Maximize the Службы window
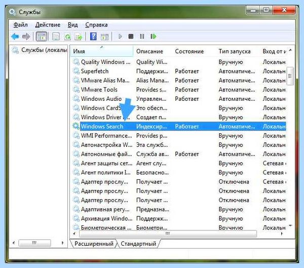The width and height of the screenshot is (304, 268). [266, 10]
